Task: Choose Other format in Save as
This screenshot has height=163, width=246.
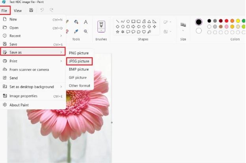Action: click(x=80, y=86)
